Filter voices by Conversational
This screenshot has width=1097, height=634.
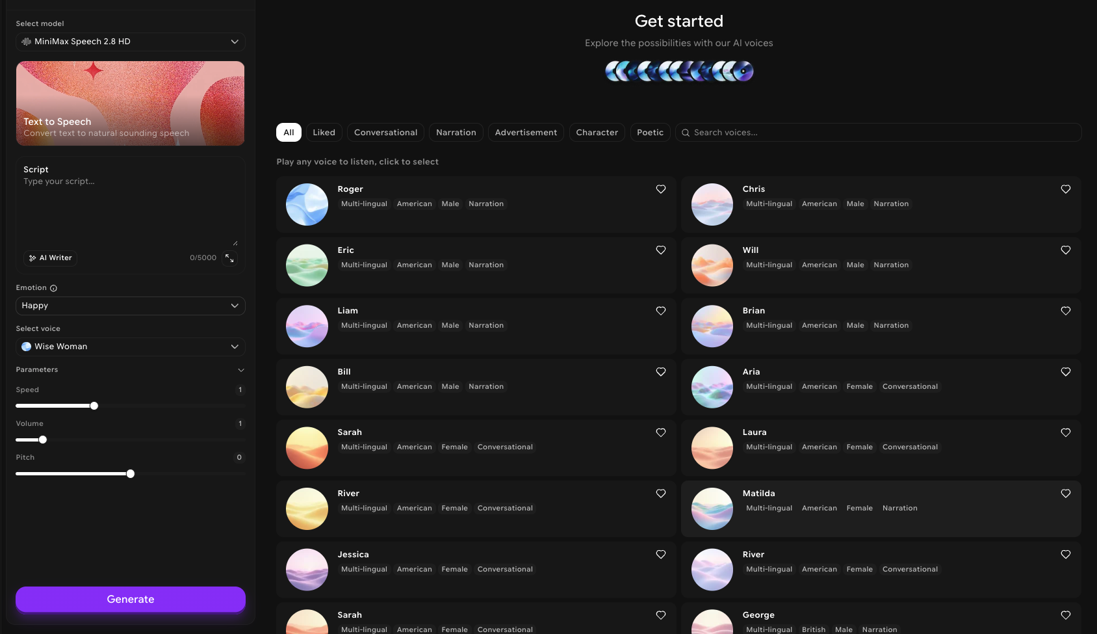pyautogui.click(x=385, y=133)
